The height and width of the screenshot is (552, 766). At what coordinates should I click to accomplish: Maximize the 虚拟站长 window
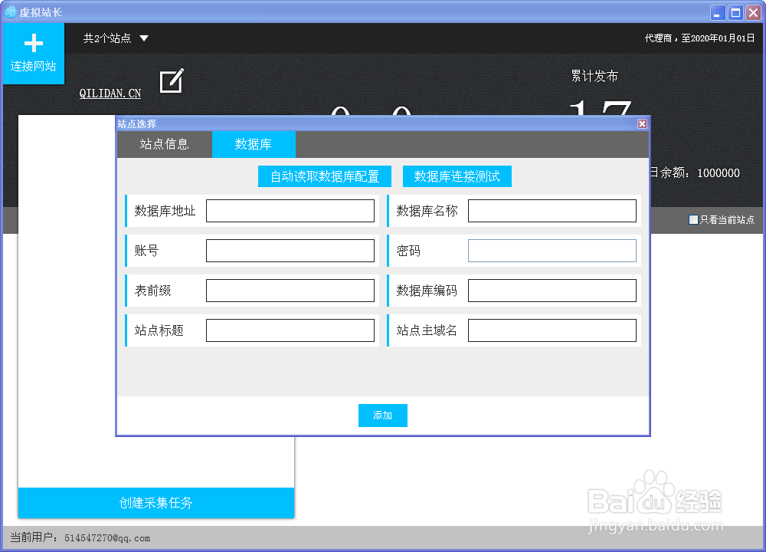(x=735, y=12)
